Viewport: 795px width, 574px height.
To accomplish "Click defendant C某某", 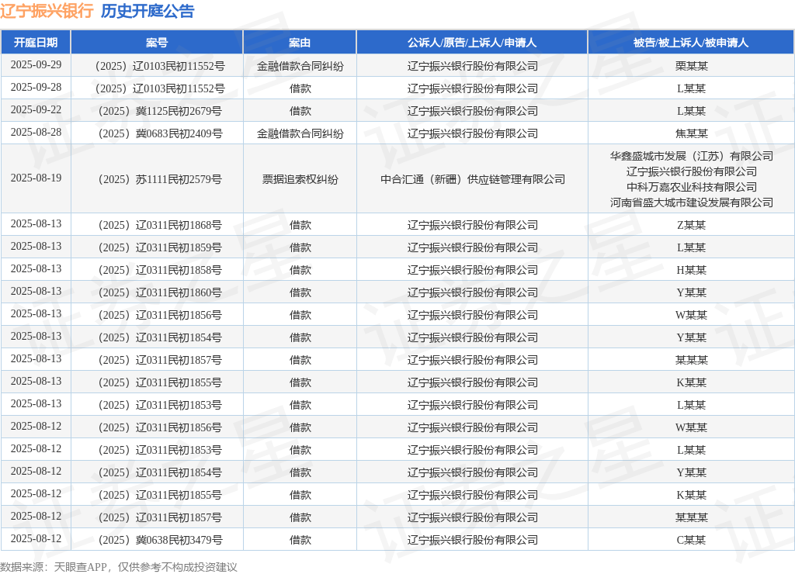I will pos(692,540).
